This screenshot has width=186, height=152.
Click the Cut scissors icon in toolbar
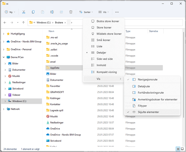point(24,12)
